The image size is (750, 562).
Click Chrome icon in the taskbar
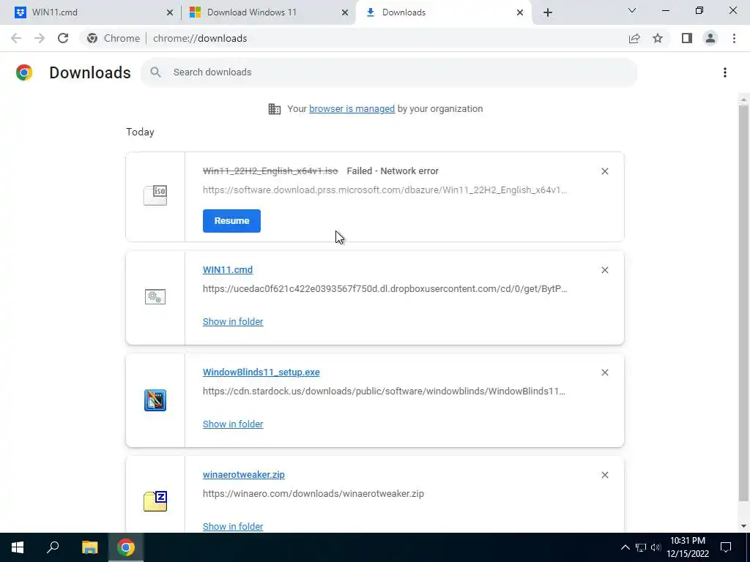click(x=126, y=547)
